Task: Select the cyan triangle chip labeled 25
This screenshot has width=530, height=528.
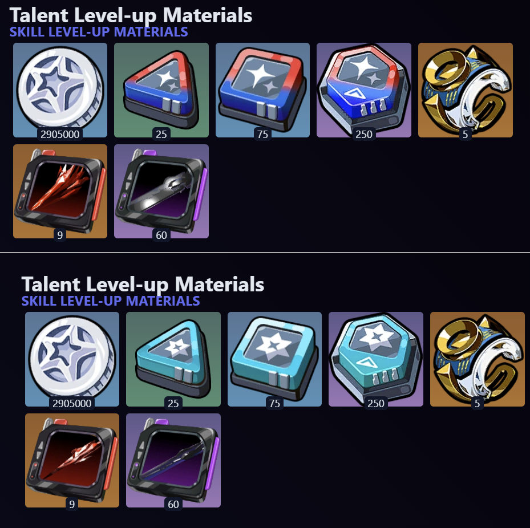Action: [173, 359]
